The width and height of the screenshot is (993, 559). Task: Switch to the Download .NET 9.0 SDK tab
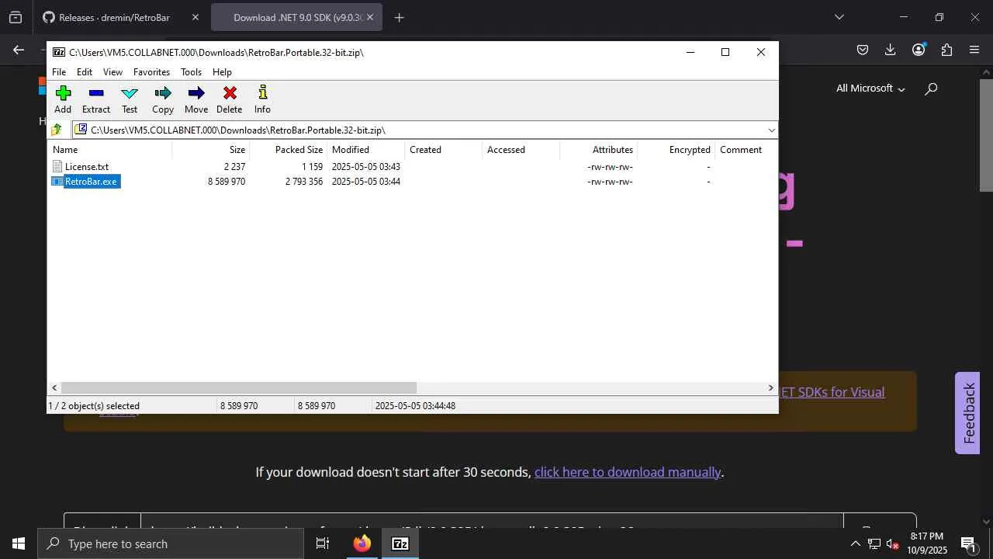click(x=297, y=17)
